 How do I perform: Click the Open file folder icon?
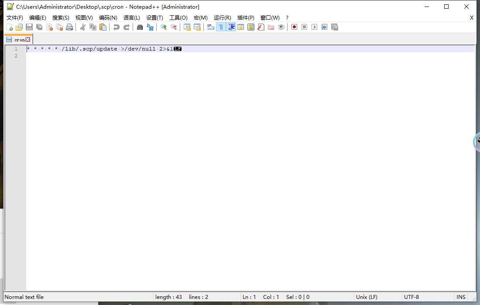pos(19,27)
